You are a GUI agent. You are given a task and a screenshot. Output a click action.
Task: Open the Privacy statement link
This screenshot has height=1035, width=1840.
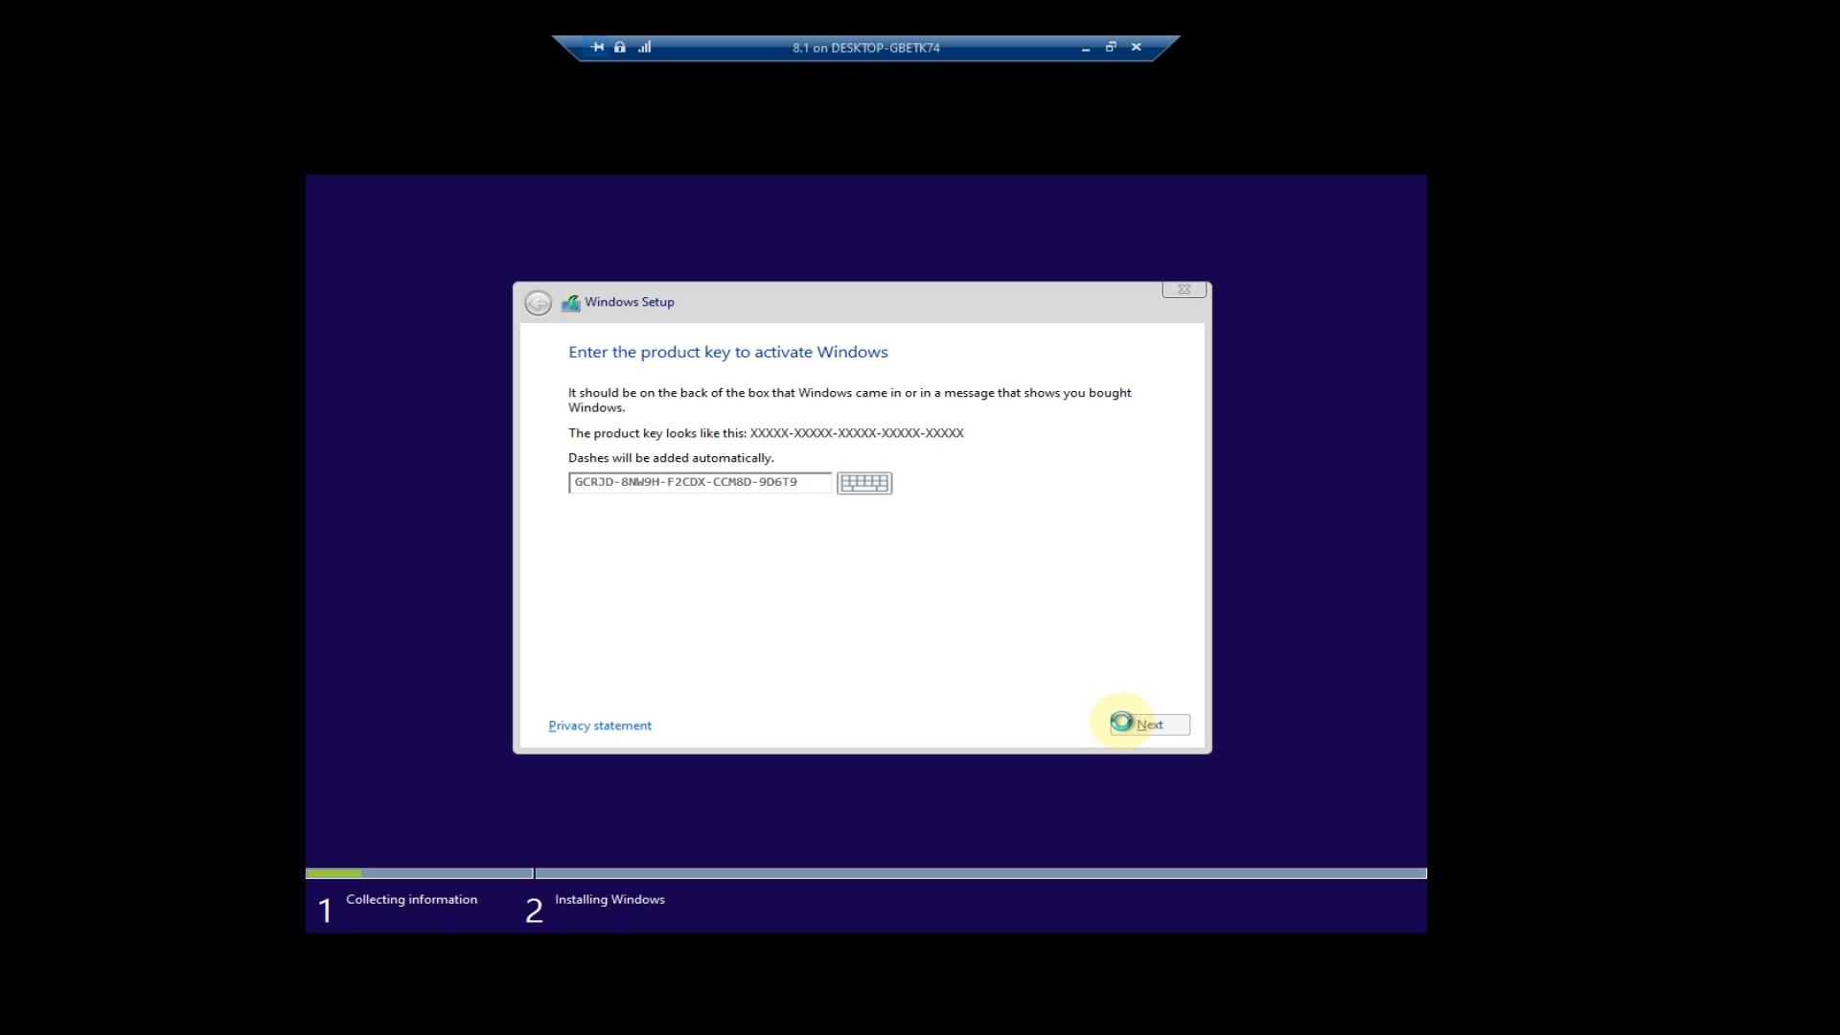(600, 725)
